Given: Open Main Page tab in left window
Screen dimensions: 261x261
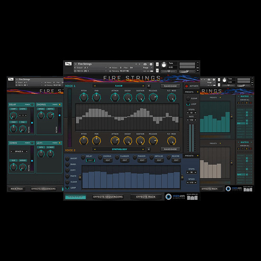Looking at the screenshot, I should point(17,189).
